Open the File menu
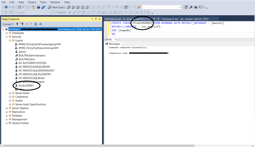Image resolution: width=255 pixels, height=147 pixels. (x=3, y=2)
